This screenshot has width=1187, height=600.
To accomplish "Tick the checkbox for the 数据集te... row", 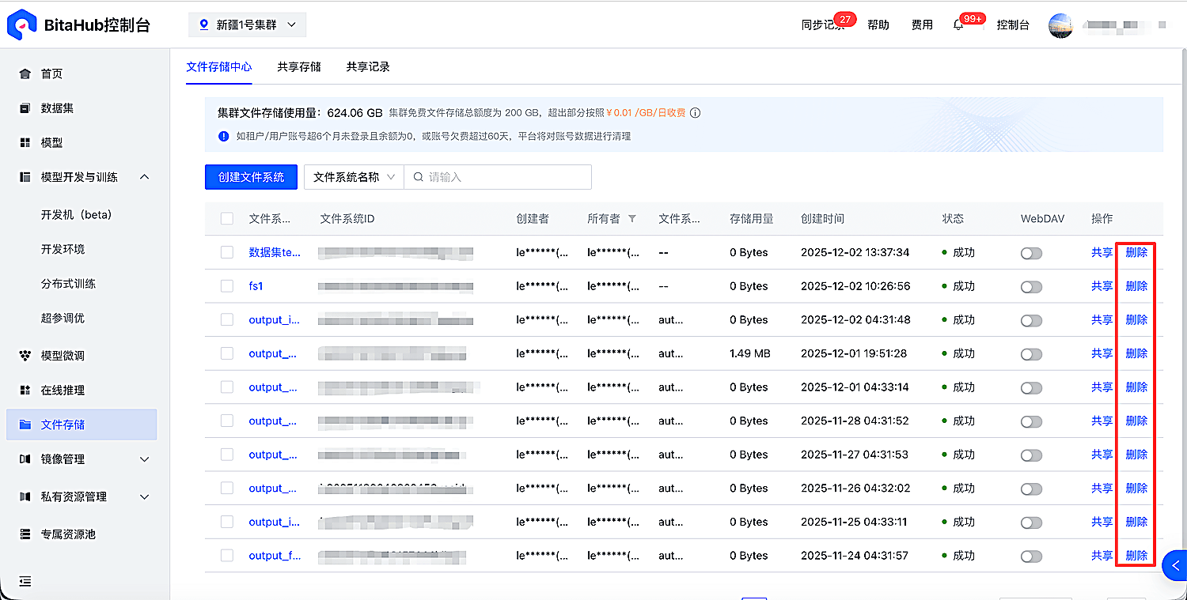I will point(227,252).
